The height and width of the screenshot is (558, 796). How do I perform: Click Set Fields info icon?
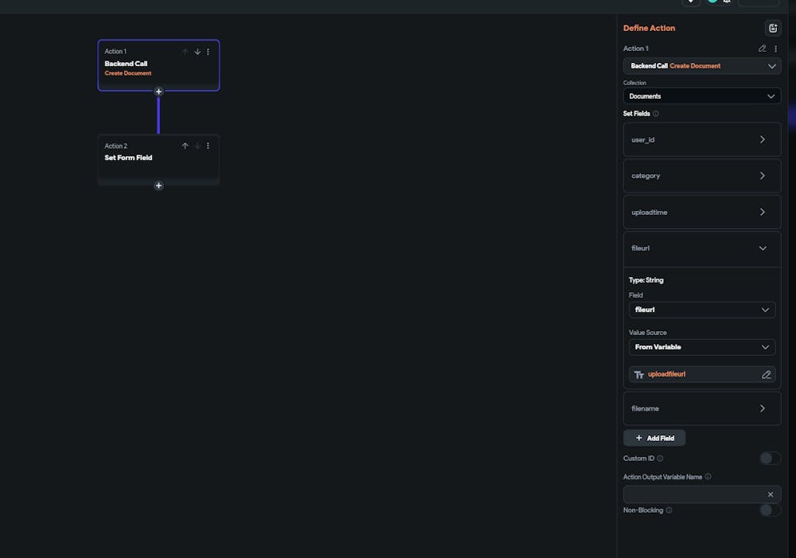pyautogui.click(x=655, y=114)
